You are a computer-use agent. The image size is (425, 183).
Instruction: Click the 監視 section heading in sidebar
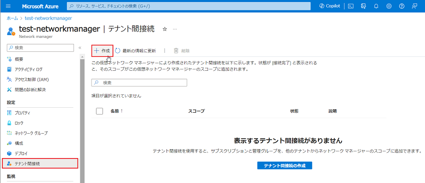[11, 177]
